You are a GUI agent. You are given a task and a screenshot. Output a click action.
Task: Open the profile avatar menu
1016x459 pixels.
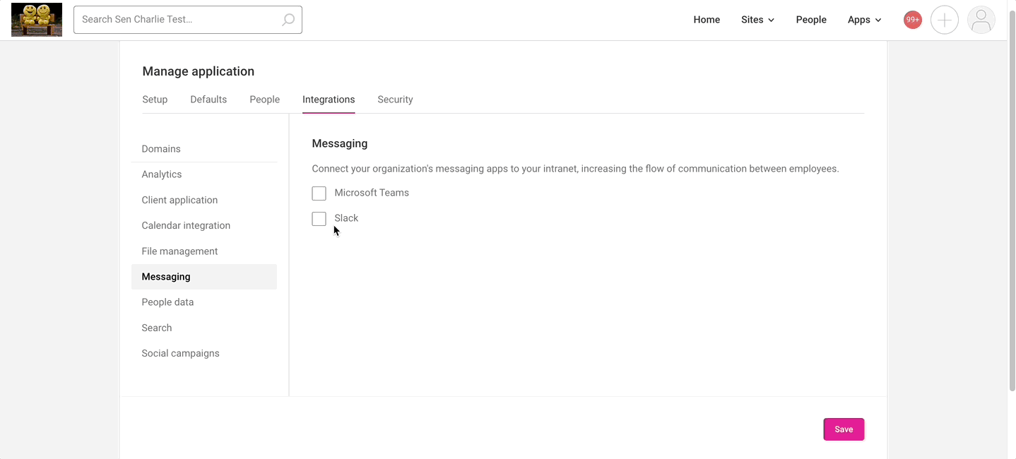coord(981,19)
